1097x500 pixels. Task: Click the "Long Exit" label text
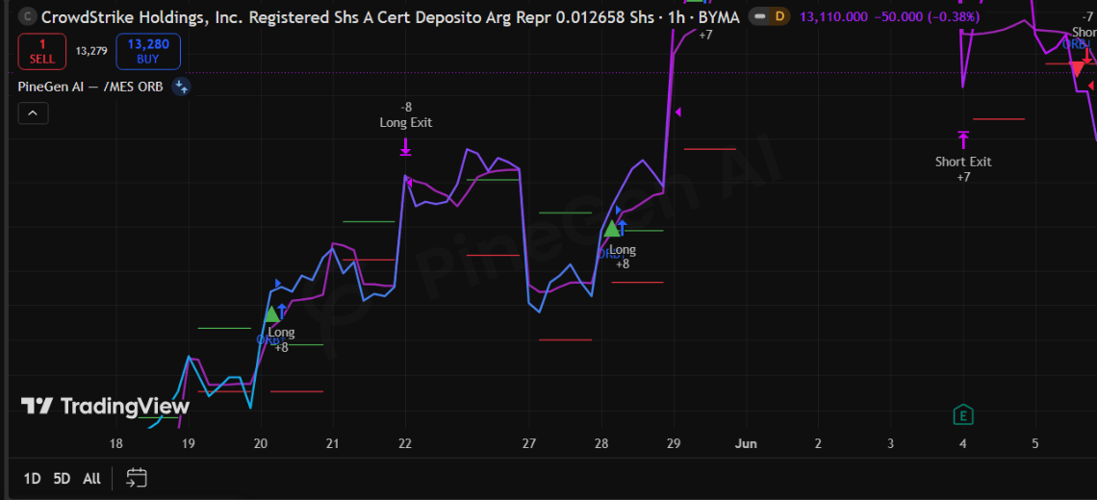tap(406, 123)
